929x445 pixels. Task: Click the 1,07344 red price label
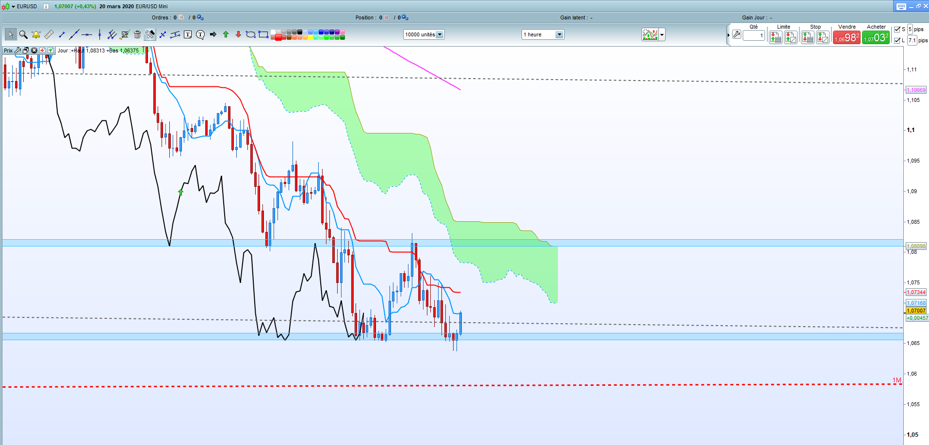[x=916, y=292]
